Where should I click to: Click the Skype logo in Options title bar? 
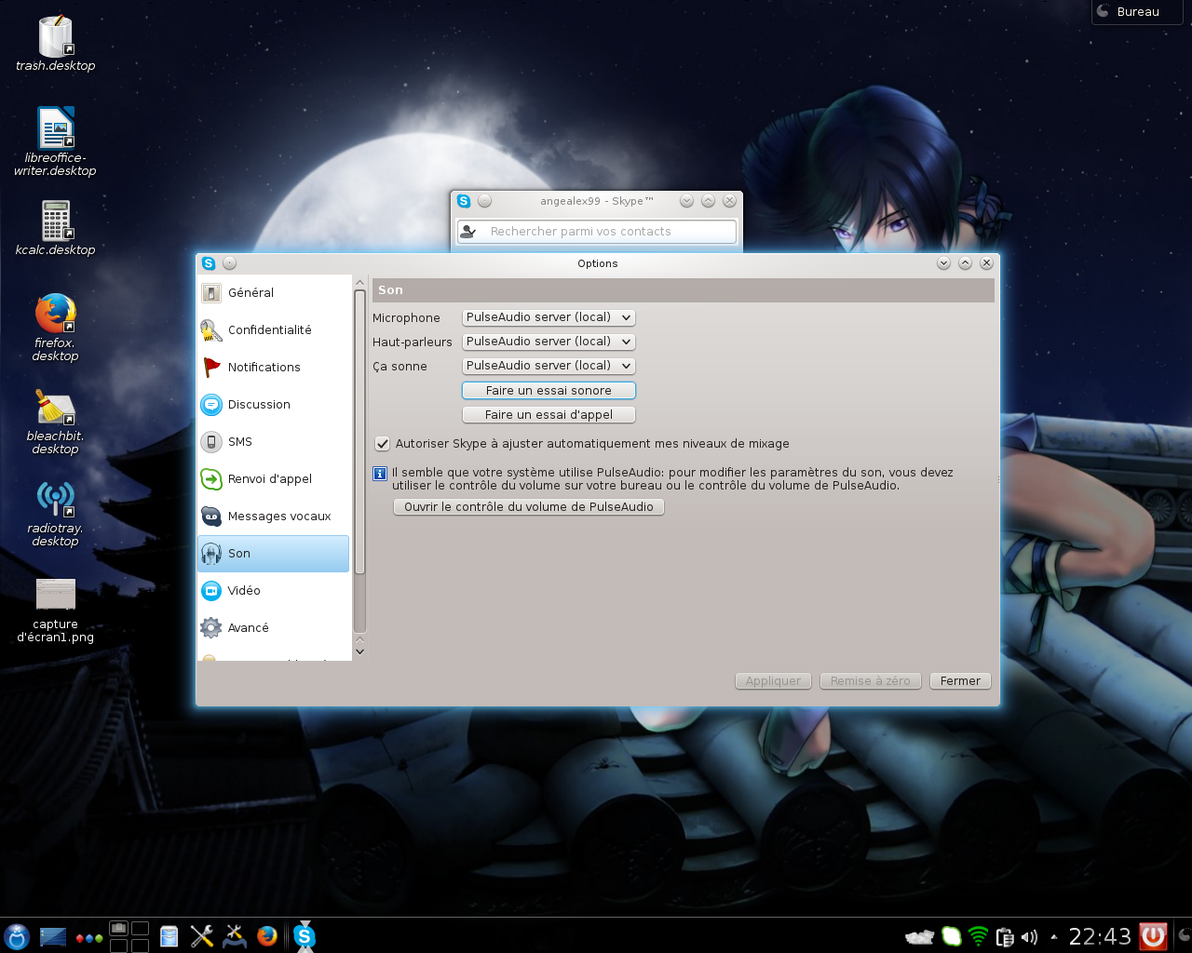[x=209, y=263]
